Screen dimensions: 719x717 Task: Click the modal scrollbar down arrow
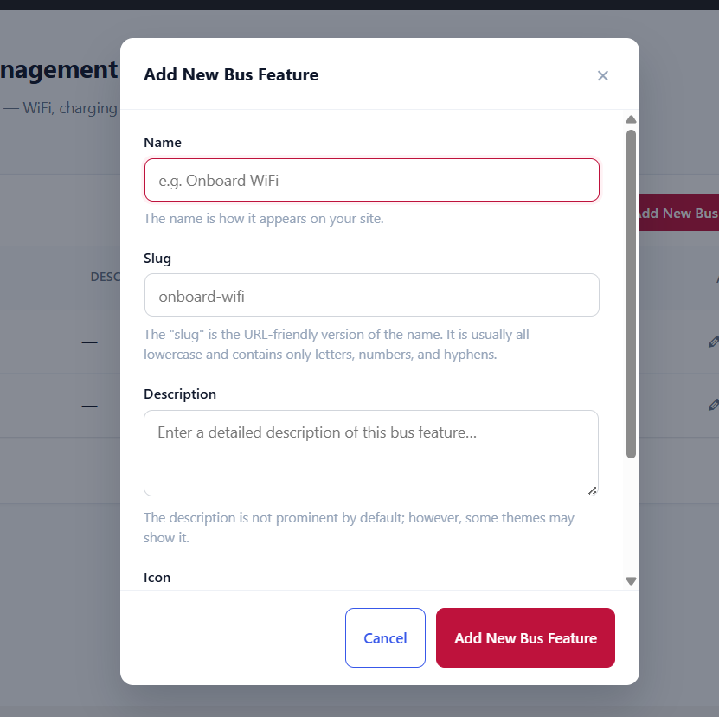point(631,581)
